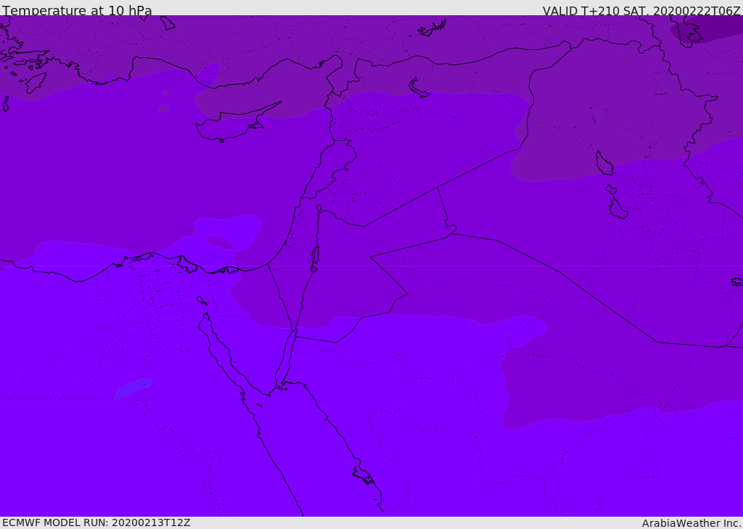Click the 'Temperature at 10 hPa' title text
This screenshot has height=529, width=743.
tap(77, 10)
